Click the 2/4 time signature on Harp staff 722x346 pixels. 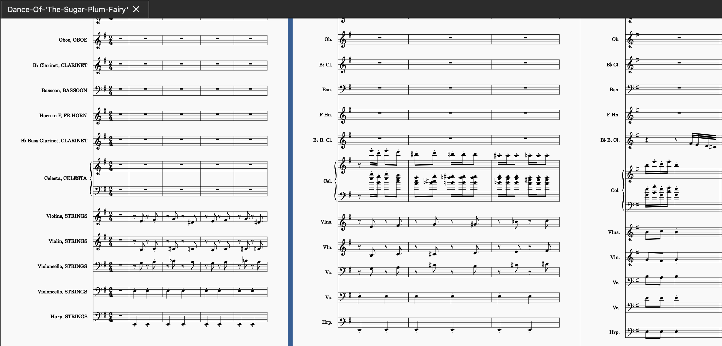(x=111, y=317)
